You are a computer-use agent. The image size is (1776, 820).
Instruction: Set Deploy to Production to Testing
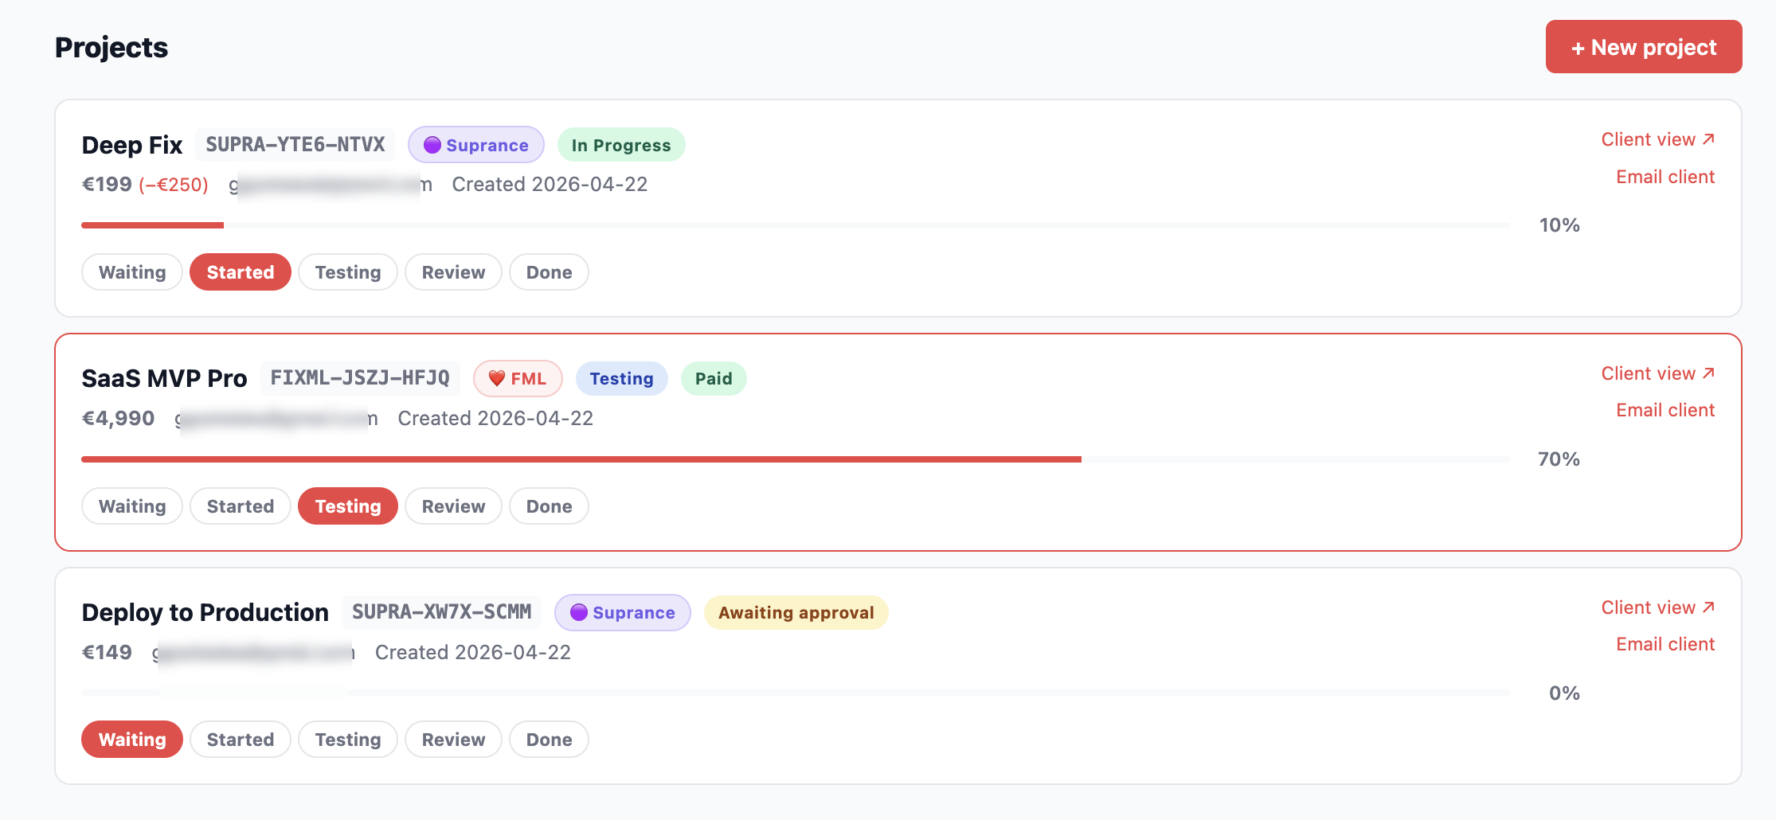click(x=348, y=740)
